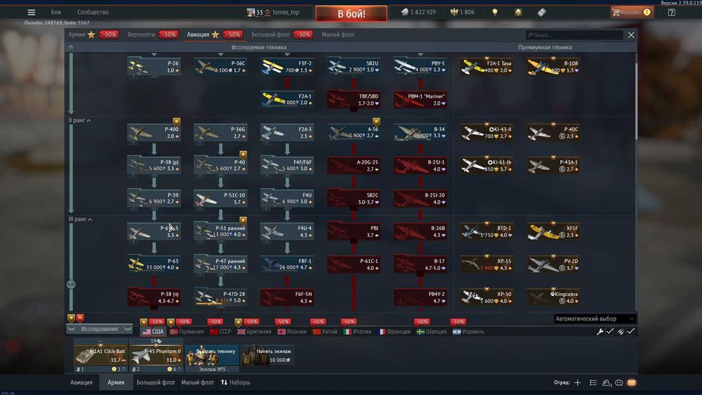Select the premium XP-55 card

point(487,264)
